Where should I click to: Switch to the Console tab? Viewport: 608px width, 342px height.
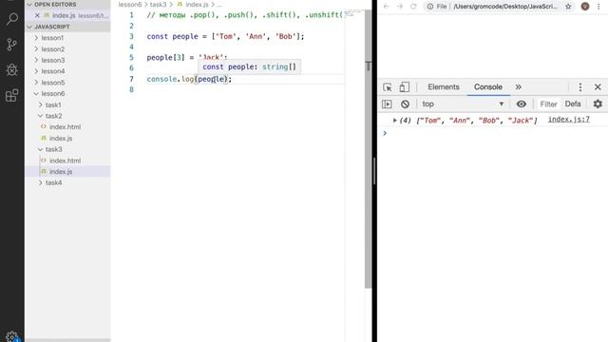[487, 87]
